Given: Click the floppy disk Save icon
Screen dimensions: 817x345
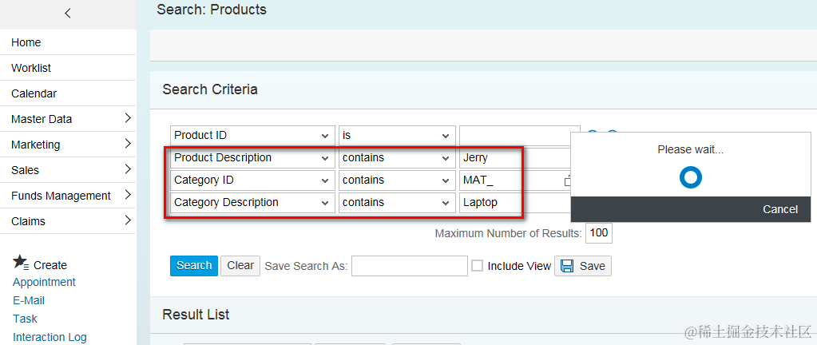Looking at the screenshot, I should pos(567,266).
